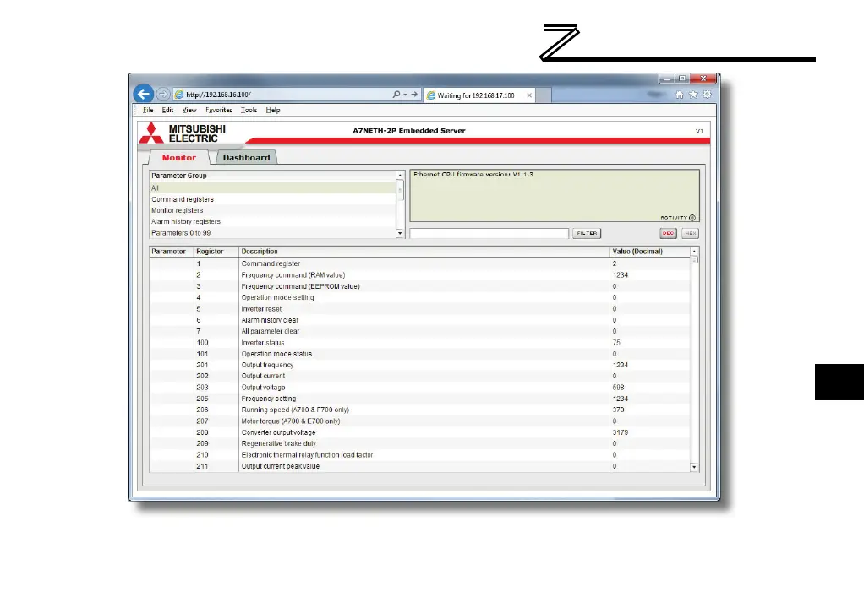
Task: Click register table scroll down arrow
Action: (x=694, y=467)
